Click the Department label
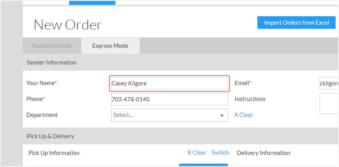 click(x=42, y=115)
